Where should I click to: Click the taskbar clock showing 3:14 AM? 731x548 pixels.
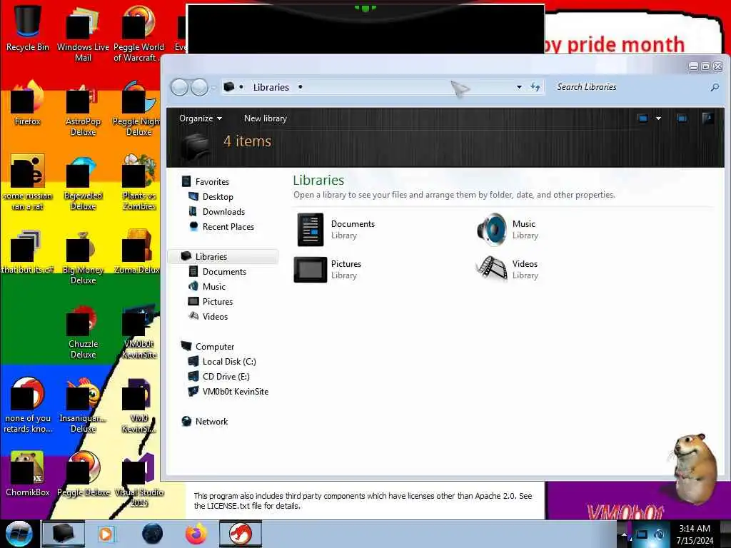click(x=695, y=534)
